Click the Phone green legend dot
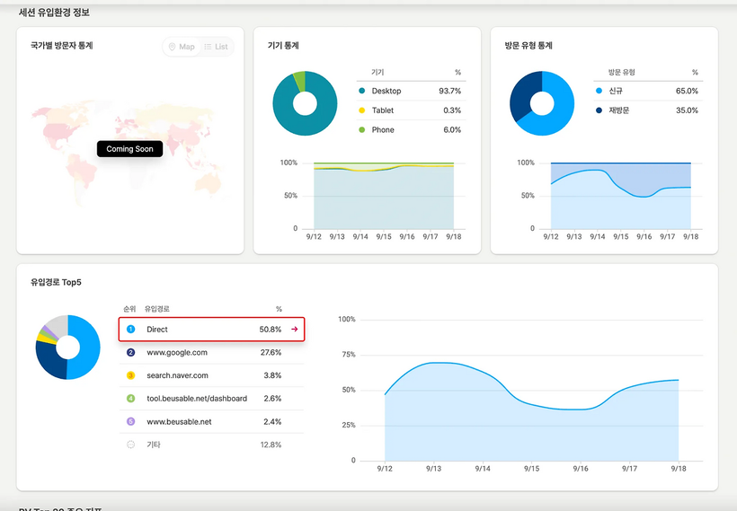Viewport: 737px width, 511px height. [362, 130]
